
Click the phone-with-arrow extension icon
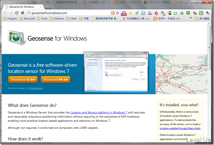[x=169, y=13]
